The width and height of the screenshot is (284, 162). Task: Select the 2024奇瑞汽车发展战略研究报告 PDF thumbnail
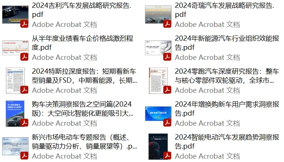click(x=158, y=15)
